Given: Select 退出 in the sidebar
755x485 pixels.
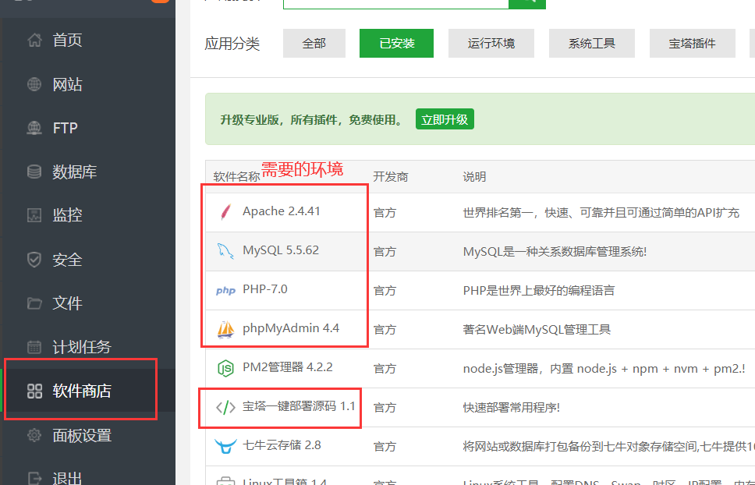Looking at the screenshot, I should click(x=67, y=478).
